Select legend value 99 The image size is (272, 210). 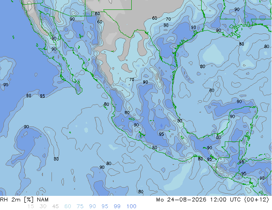[x=117, y=207]
